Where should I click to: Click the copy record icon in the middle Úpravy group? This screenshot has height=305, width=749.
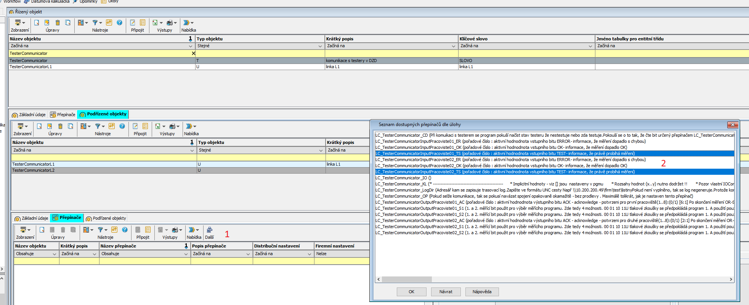click(x=71, y=126)
